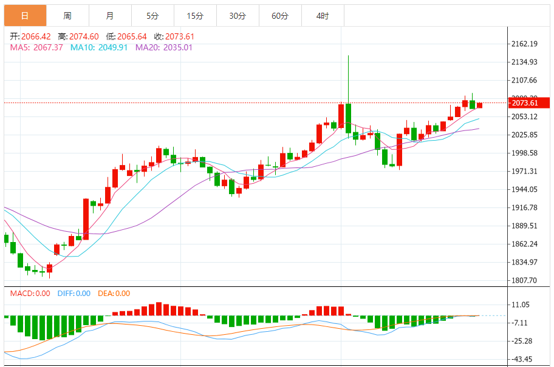Click the MACD indicator label

30,294
